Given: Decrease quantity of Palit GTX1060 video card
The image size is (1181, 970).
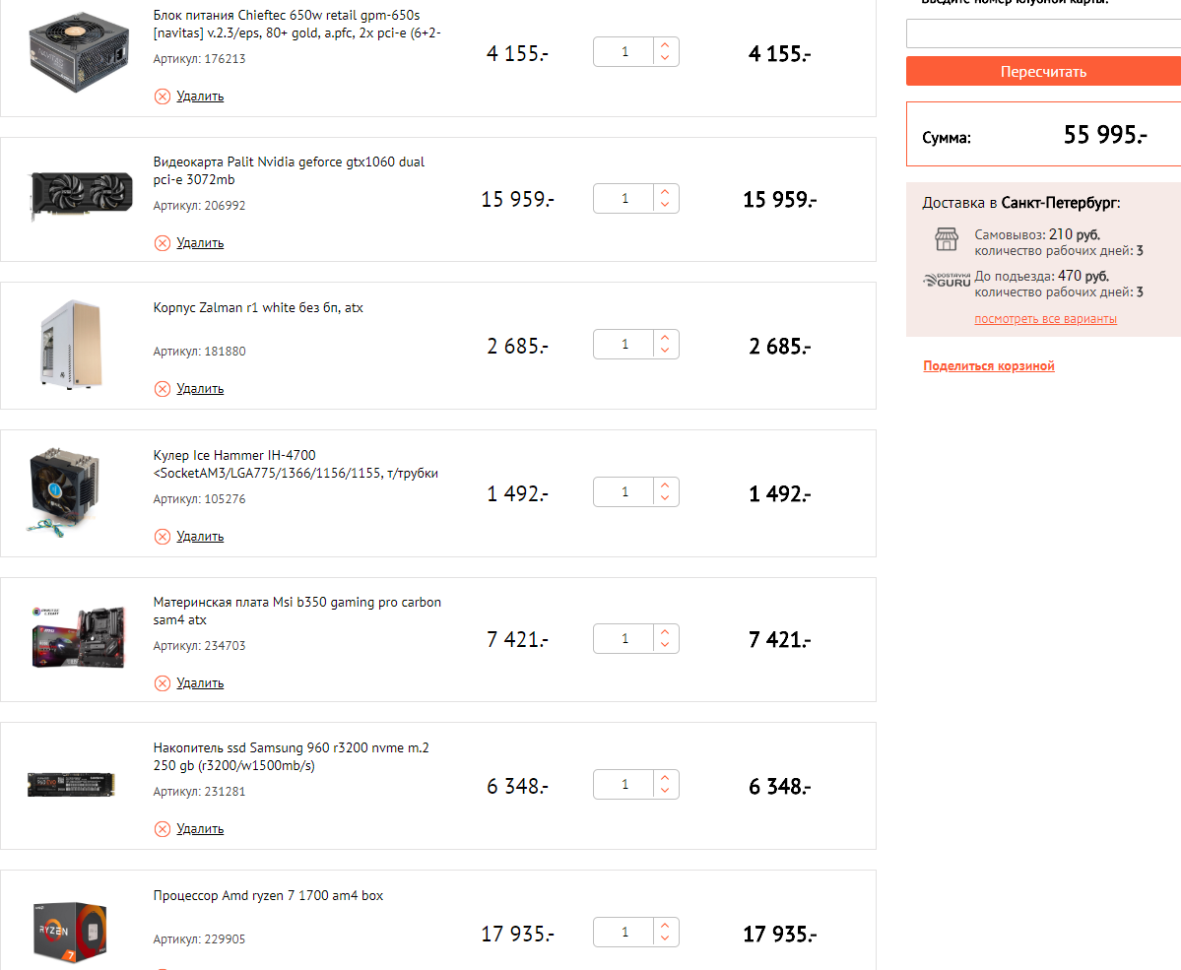Looking at the screenshot, I should click(665, 205).
